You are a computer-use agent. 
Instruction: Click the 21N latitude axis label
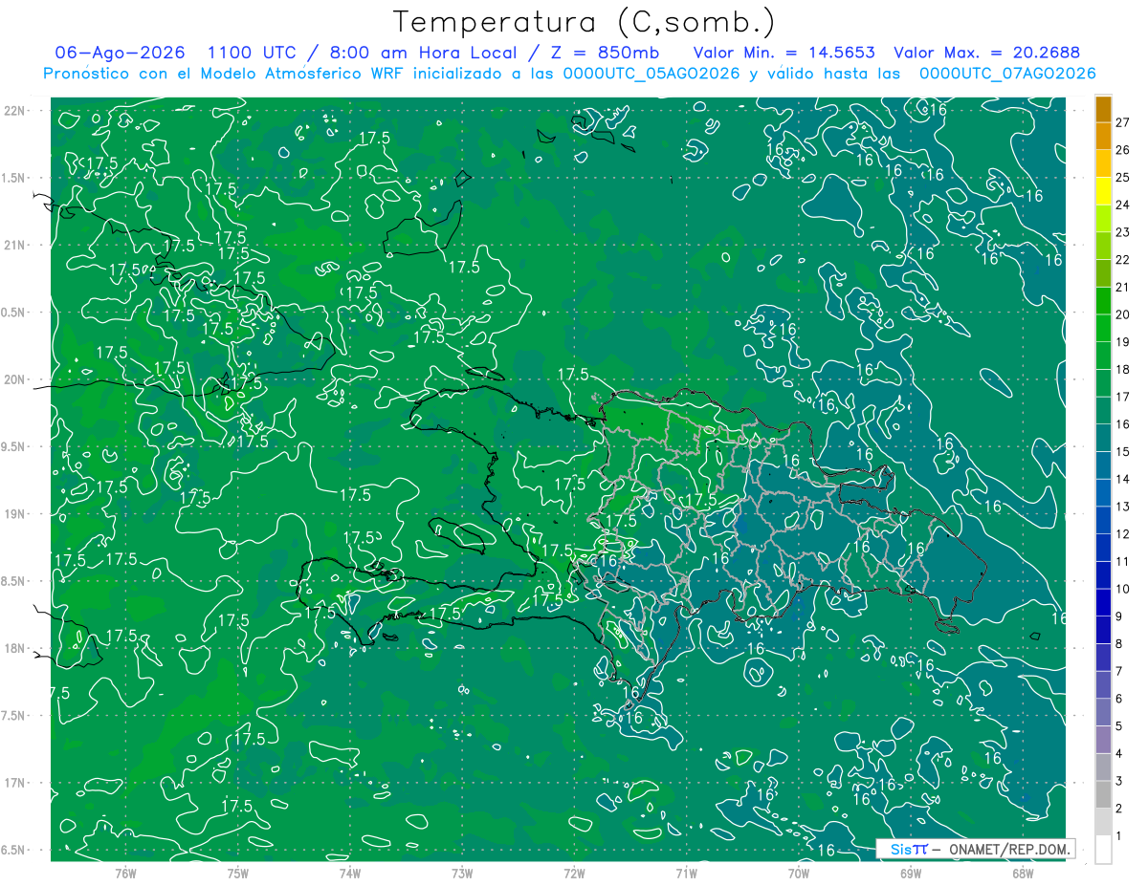14,245
